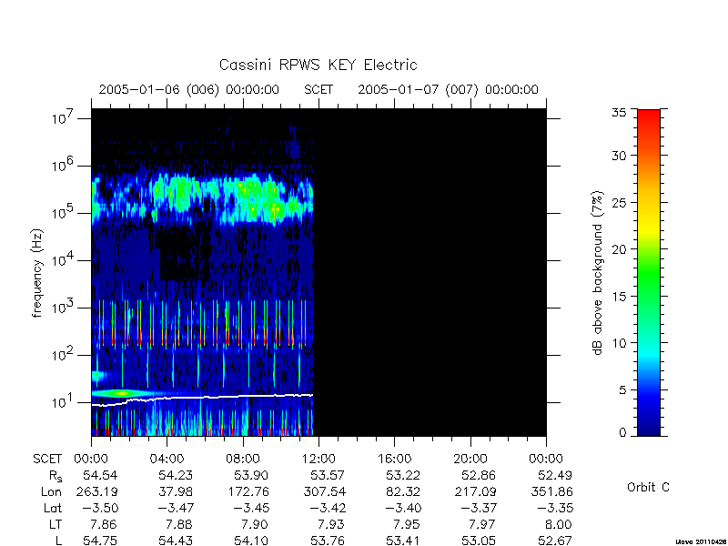The width and height of the screenshot is (728, 546).
Task: Click the color bar tick value '35'
Action: (619, 112)
